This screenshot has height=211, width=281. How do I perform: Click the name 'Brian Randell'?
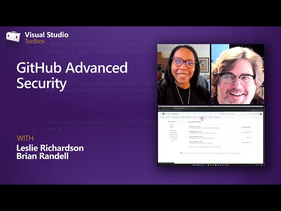(43, 156)
